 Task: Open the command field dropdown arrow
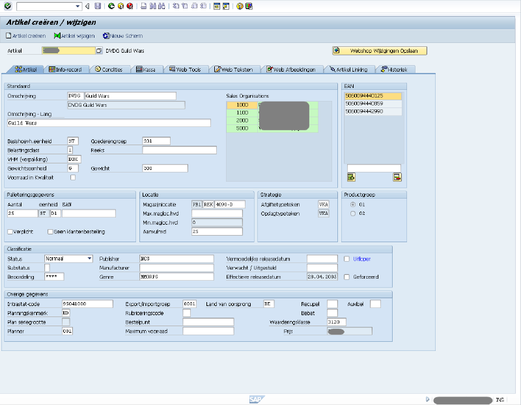(x=77, y=6)
